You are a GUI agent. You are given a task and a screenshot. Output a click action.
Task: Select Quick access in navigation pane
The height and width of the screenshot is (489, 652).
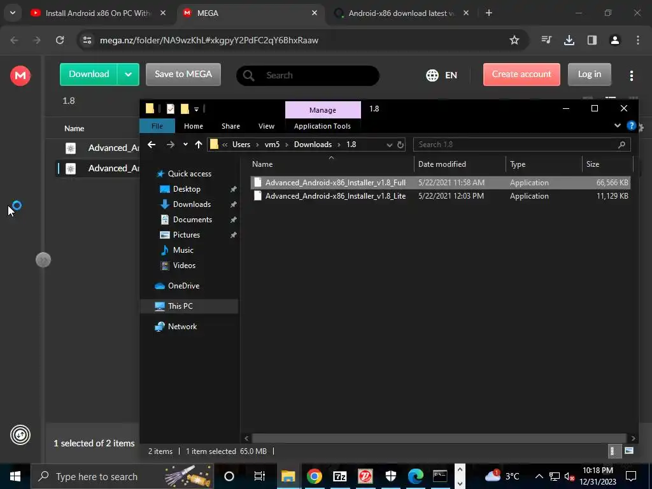tap(190, 174)
